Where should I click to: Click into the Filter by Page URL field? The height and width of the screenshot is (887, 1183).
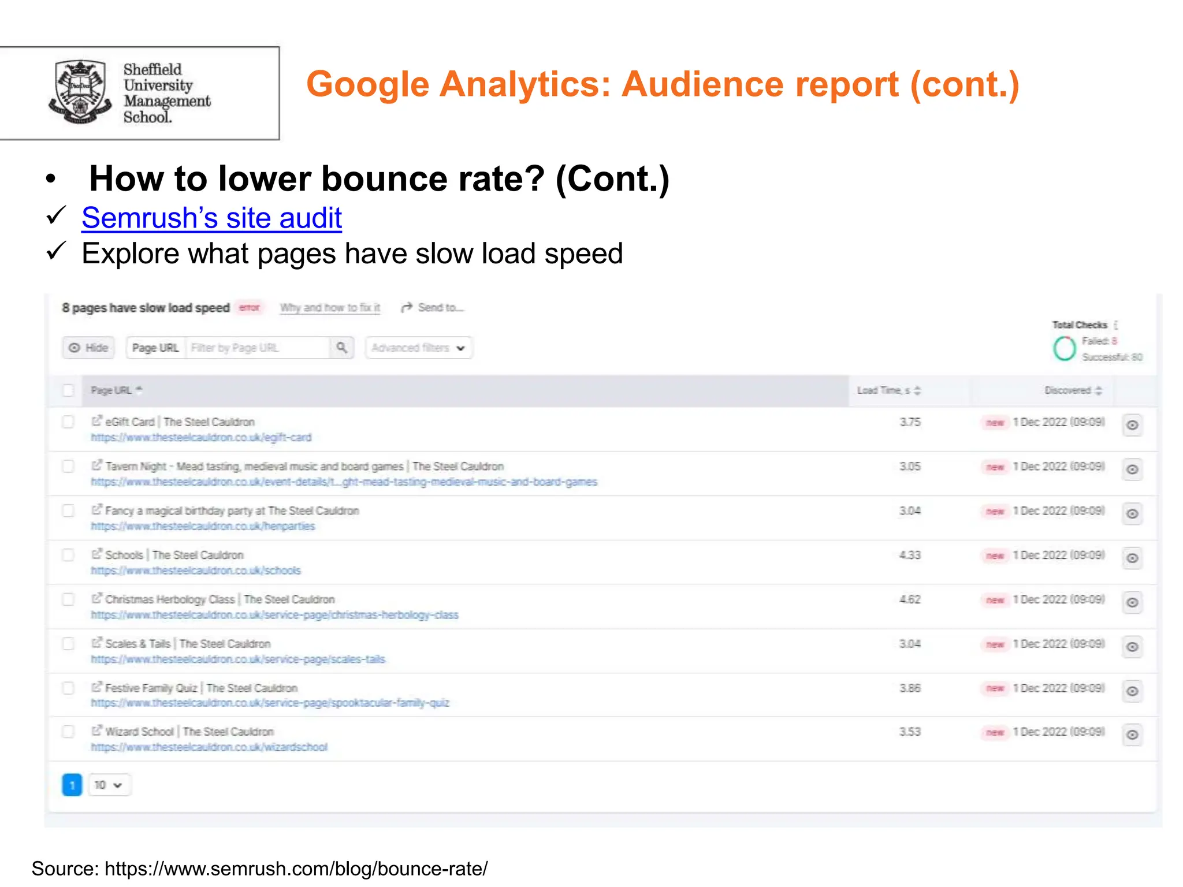(258, 348)
